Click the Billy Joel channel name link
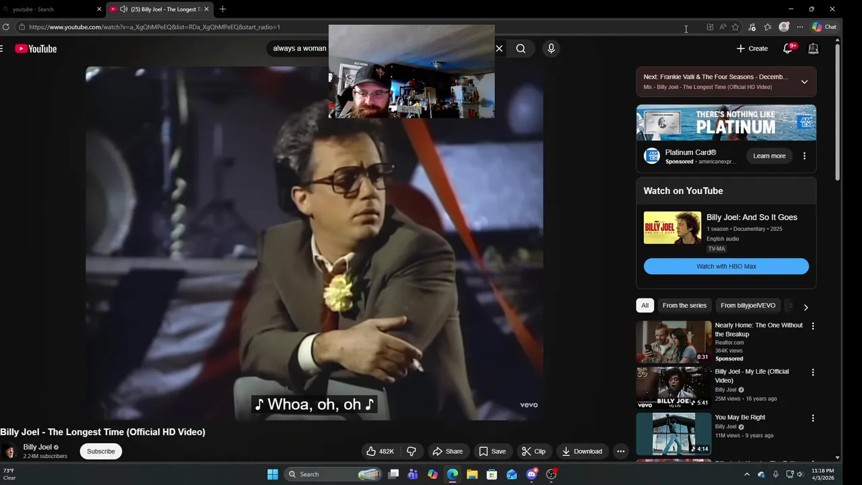 pos(37,447)
